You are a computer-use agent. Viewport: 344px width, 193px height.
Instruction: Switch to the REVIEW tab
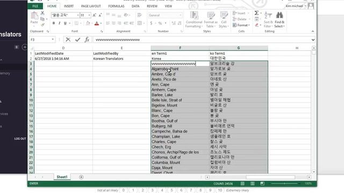(x=152, y=6)
